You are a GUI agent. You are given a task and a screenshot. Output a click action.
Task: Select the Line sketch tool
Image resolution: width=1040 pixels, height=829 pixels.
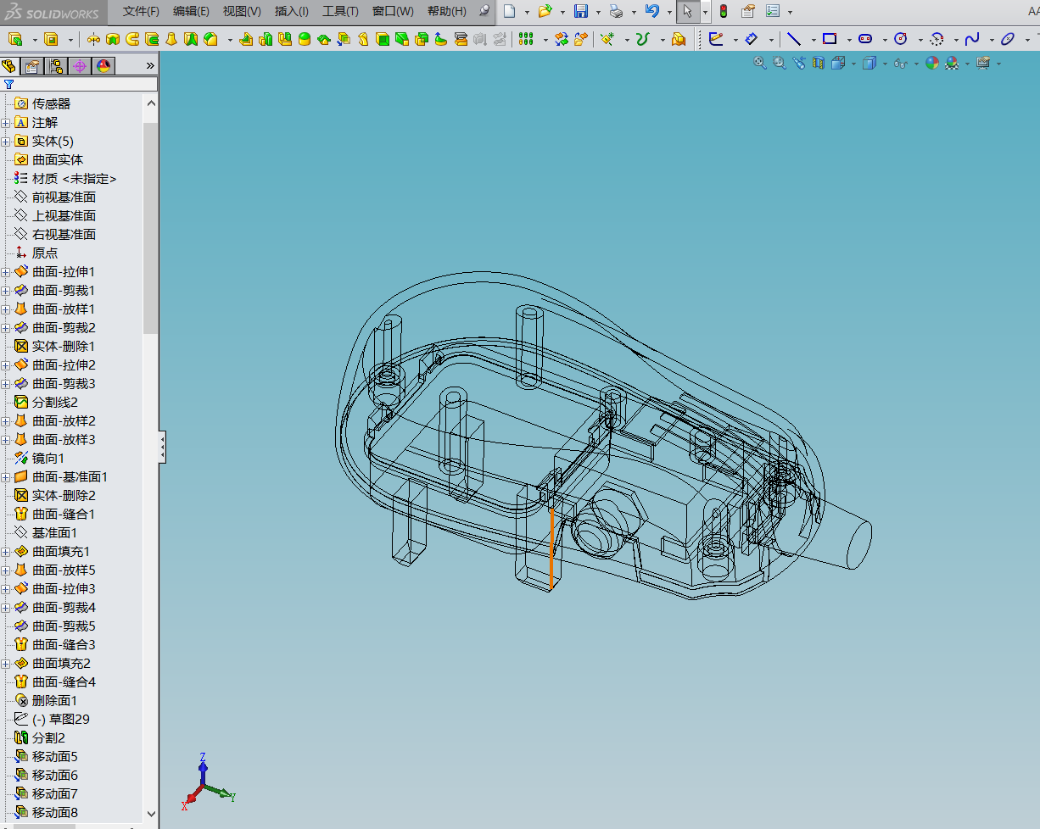(794, 39)
